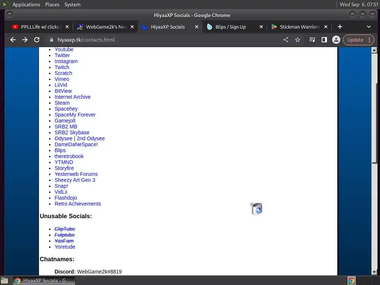Click the Chrome icon in bottom-right panel
Image resolution: width=380 pixels, height=285 pixels.
351,281
